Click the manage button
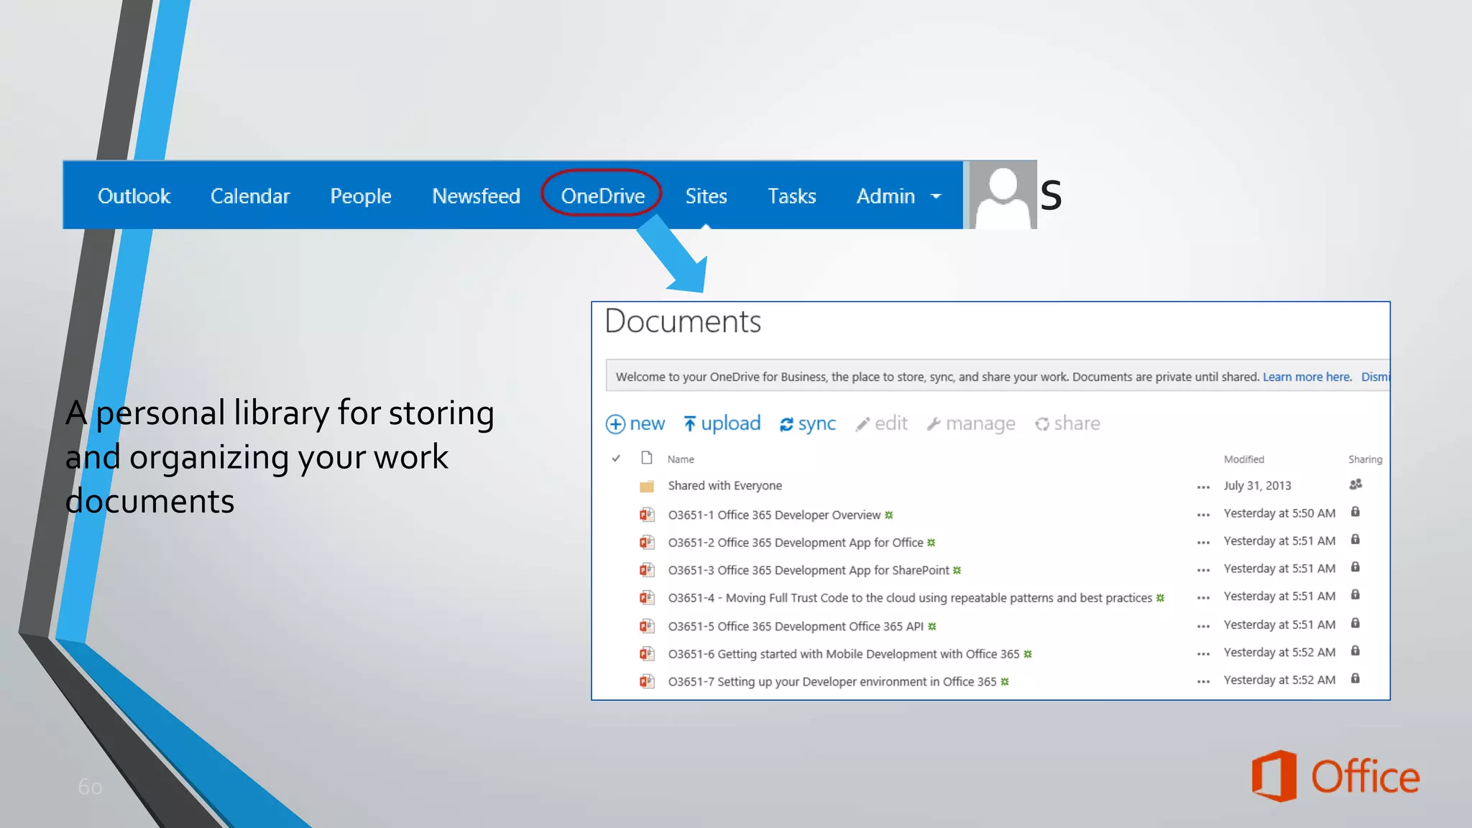This screenshot has height=828, width=1472. 971,423
